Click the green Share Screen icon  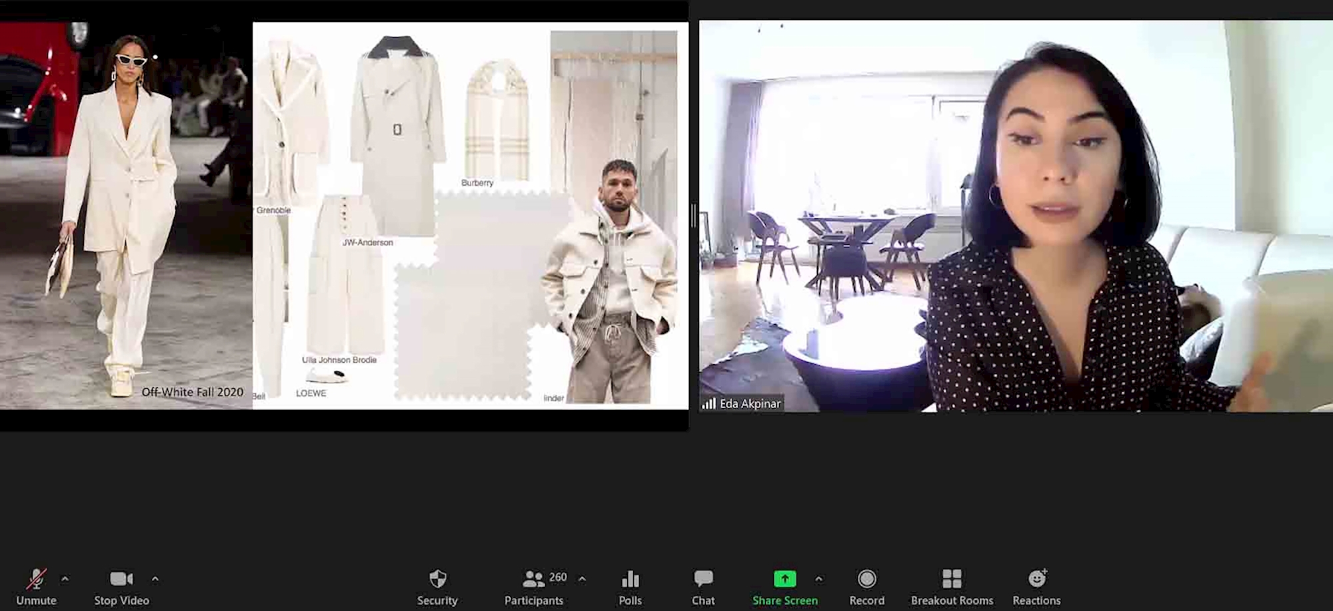(784, 579)
